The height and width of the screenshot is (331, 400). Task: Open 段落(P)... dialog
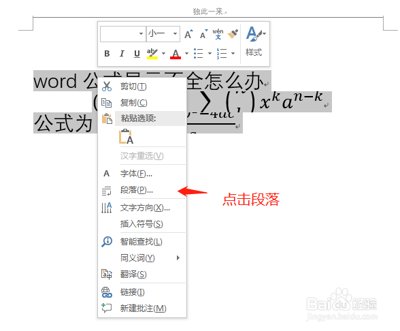pos(142,190)
